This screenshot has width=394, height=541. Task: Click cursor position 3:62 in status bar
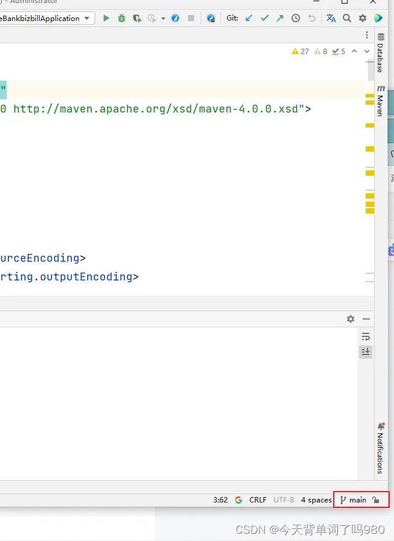[x=220, y=499]
